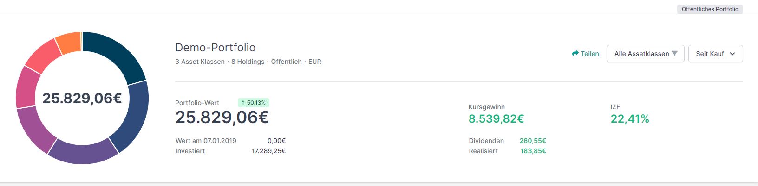Viewport: 758px width, 186px height.
Task: Click the Realisiert amount 183,85€
Action: pyautogui.click(x=533, y=151)
